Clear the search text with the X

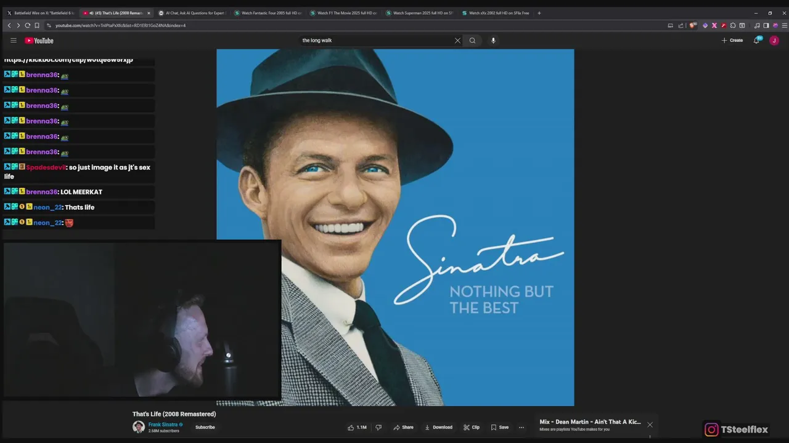coord(457,41)
